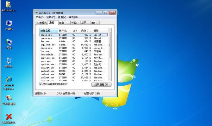The image size is (212, 126).
Task: Select the dwm.exe process row
Action: [x=73, y=41]
